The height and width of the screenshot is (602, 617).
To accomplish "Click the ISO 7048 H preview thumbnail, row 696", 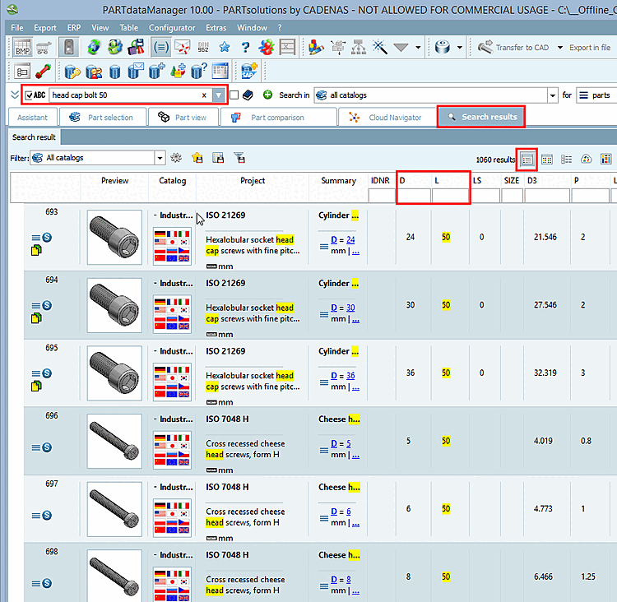I will [x=114, y=441].
